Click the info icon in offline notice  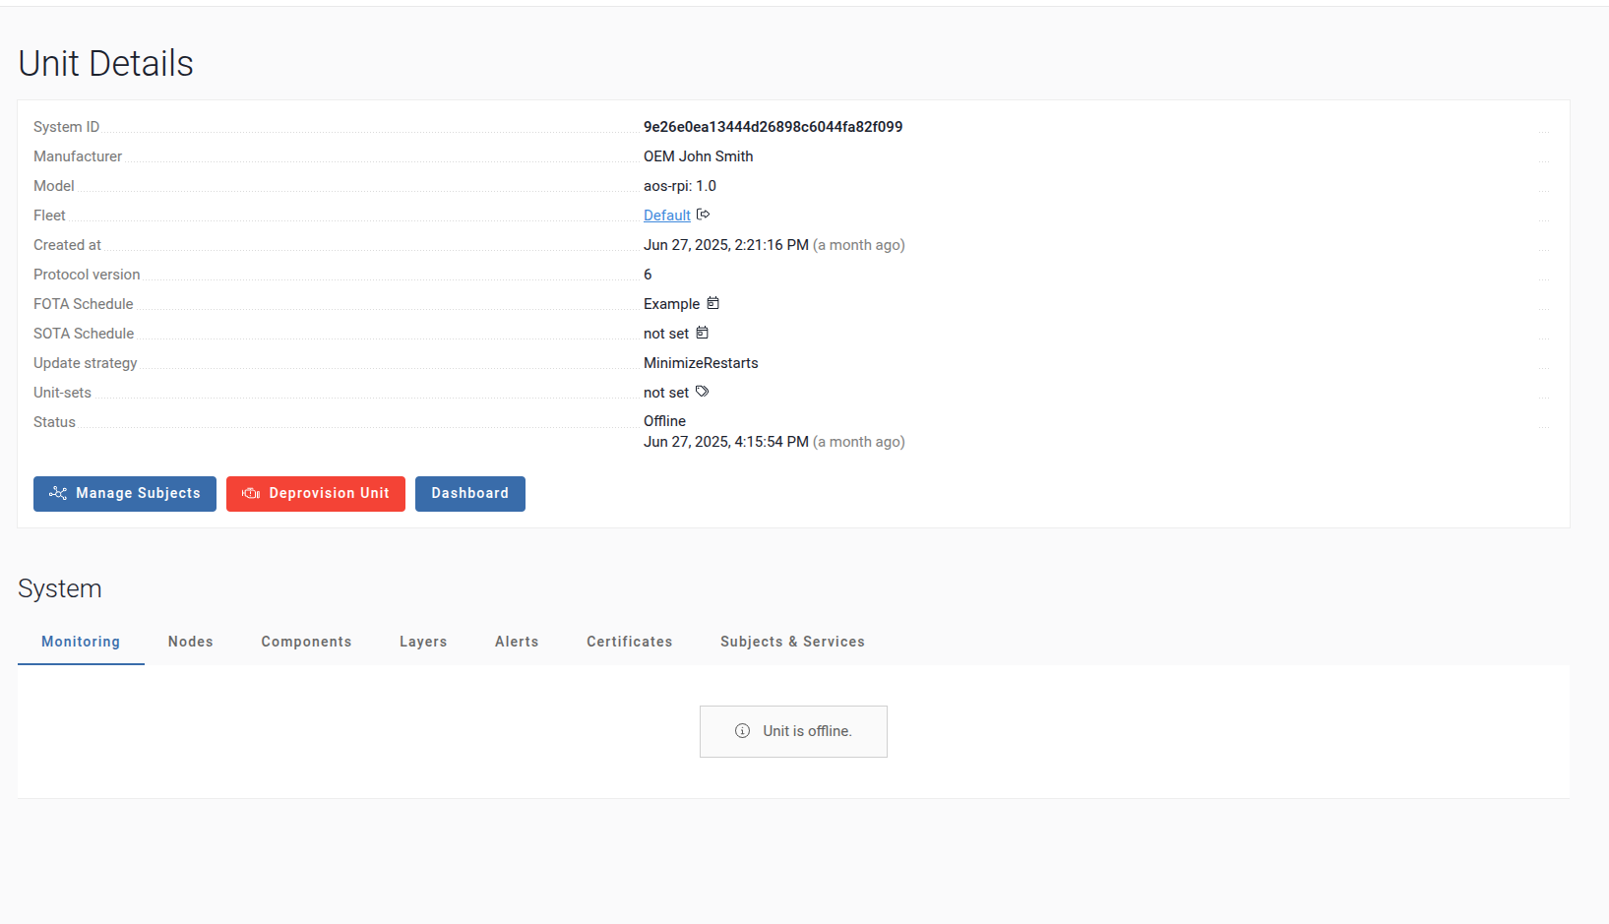(742, 731)
